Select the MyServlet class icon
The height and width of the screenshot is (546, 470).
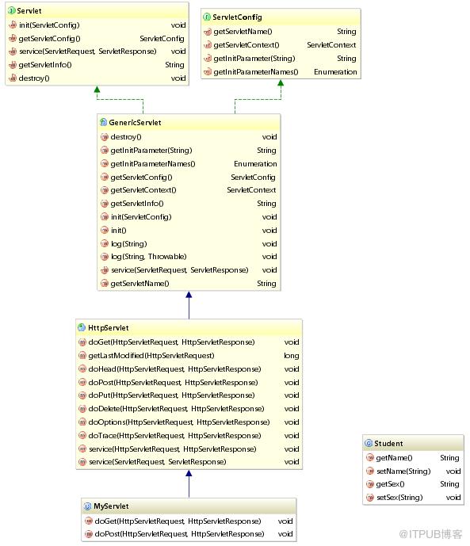[87, 506]
